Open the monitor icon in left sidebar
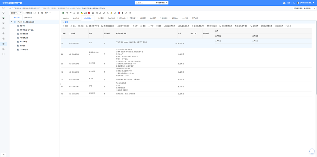The width and height of the screenshot is (317, 157). tap(3, 13)
